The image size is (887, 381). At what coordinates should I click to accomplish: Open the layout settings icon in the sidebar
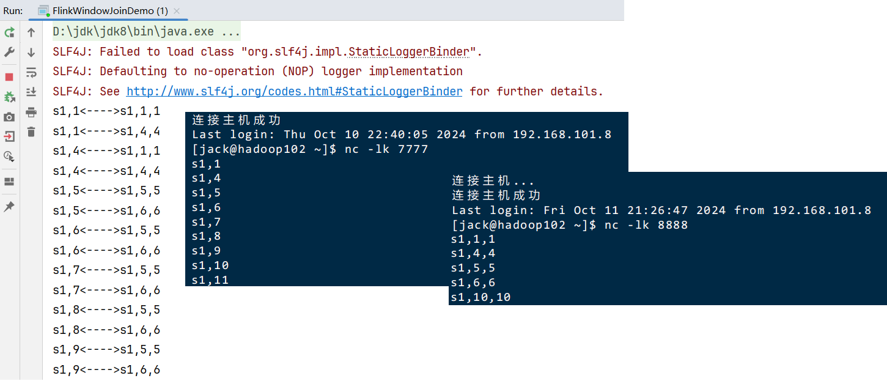click(x=9, y=182)
